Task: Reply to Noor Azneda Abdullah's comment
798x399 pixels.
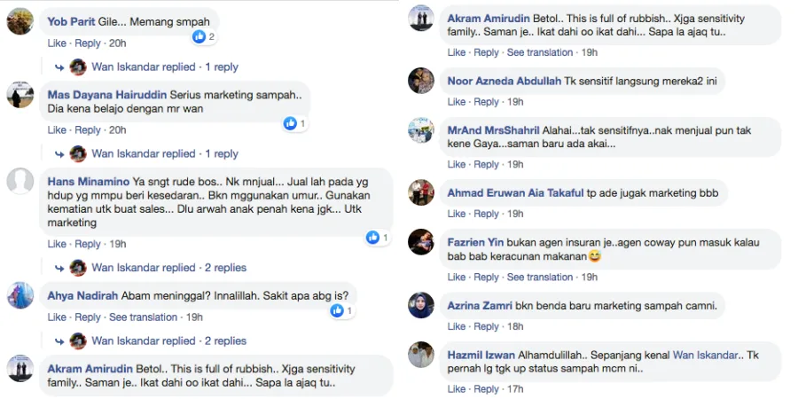Action: click(x=485, y=102)
